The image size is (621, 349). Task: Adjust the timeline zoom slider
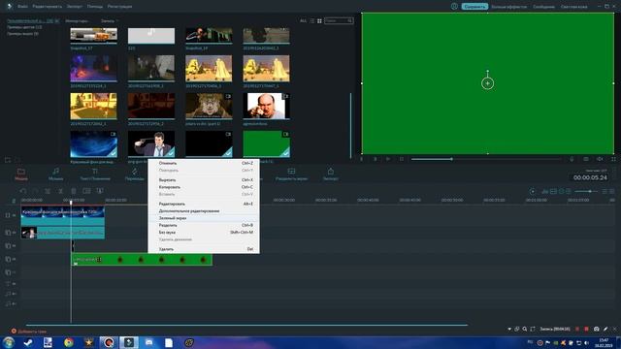[x=586, y=192]
